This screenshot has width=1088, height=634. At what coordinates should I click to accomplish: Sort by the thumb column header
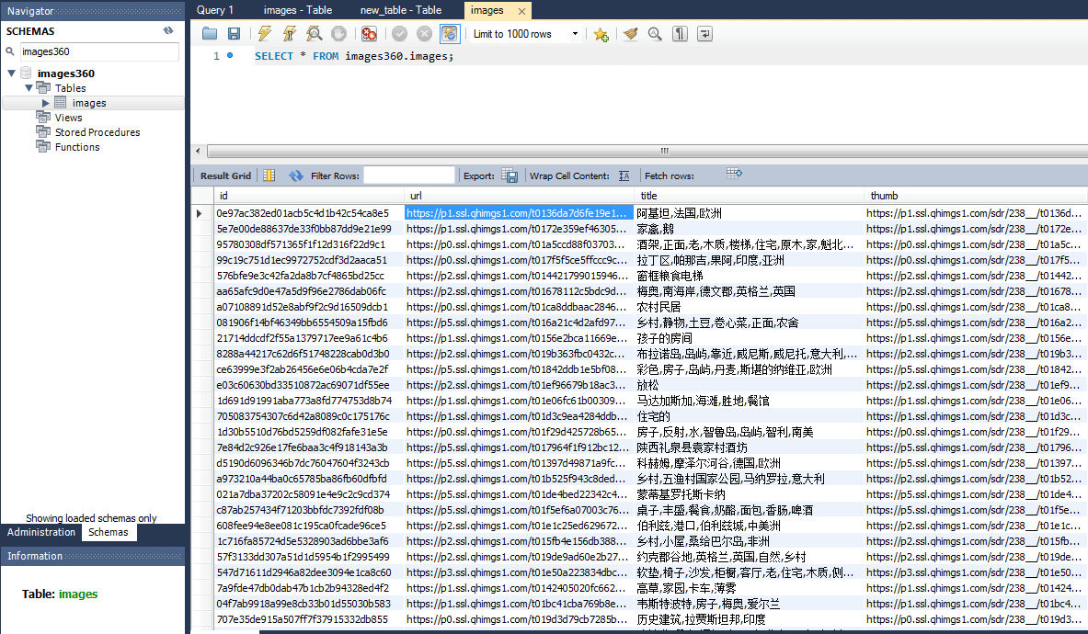point(976,196)
